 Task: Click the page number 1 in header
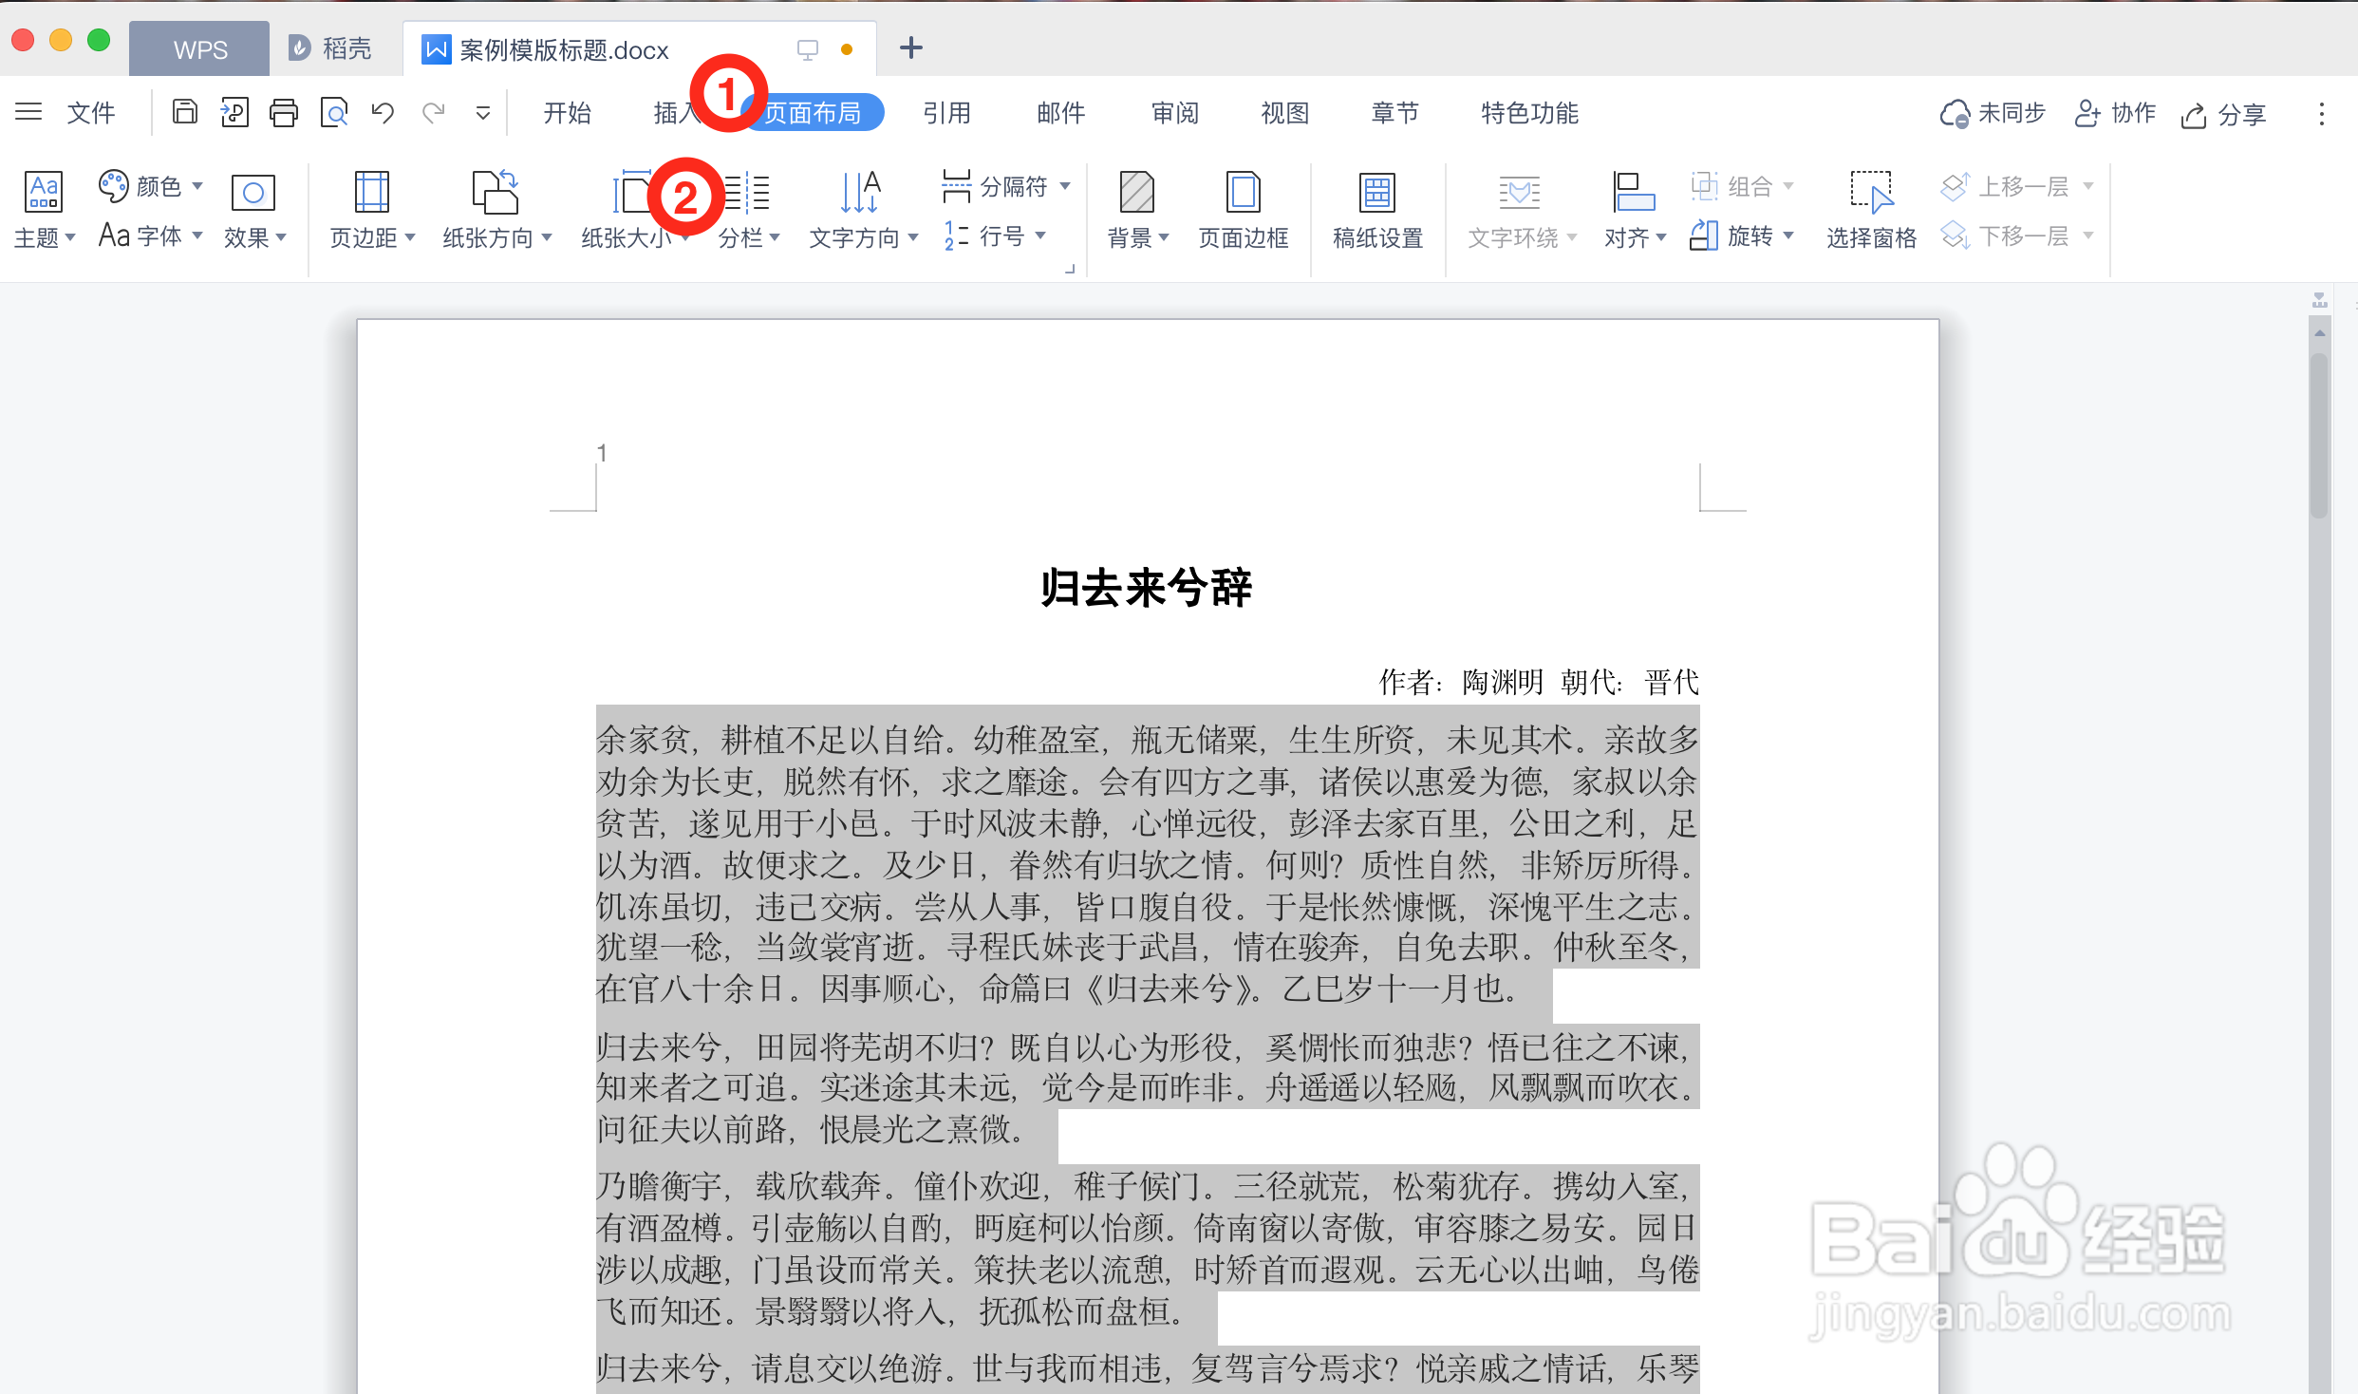[x=602, y=453]
